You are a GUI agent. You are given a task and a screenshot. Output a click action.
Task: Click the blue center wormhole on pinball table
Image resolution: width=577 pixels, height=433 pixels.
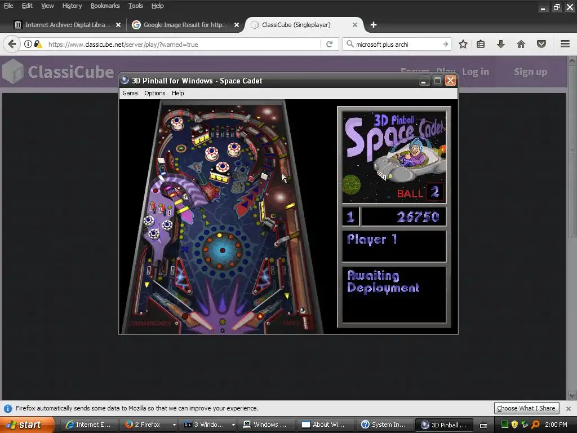point(222,250)
